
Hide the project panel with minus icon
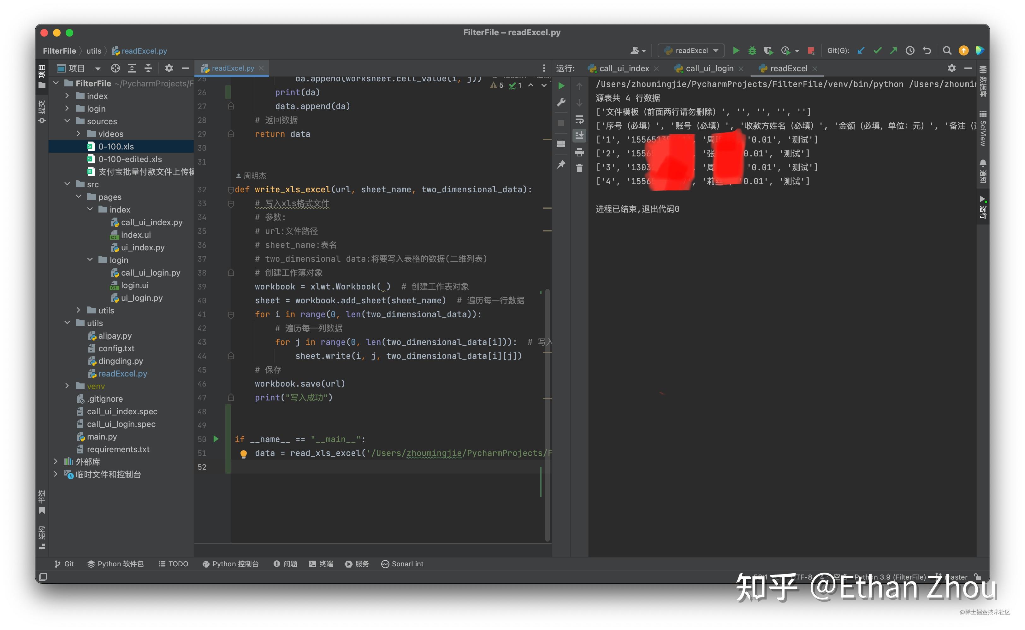pos(186,68)
